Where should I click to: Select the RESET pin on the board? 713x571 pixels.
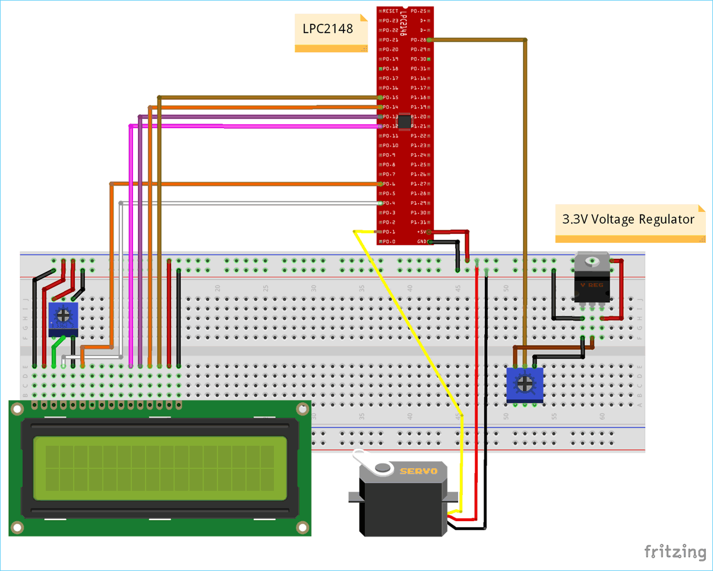389,11
